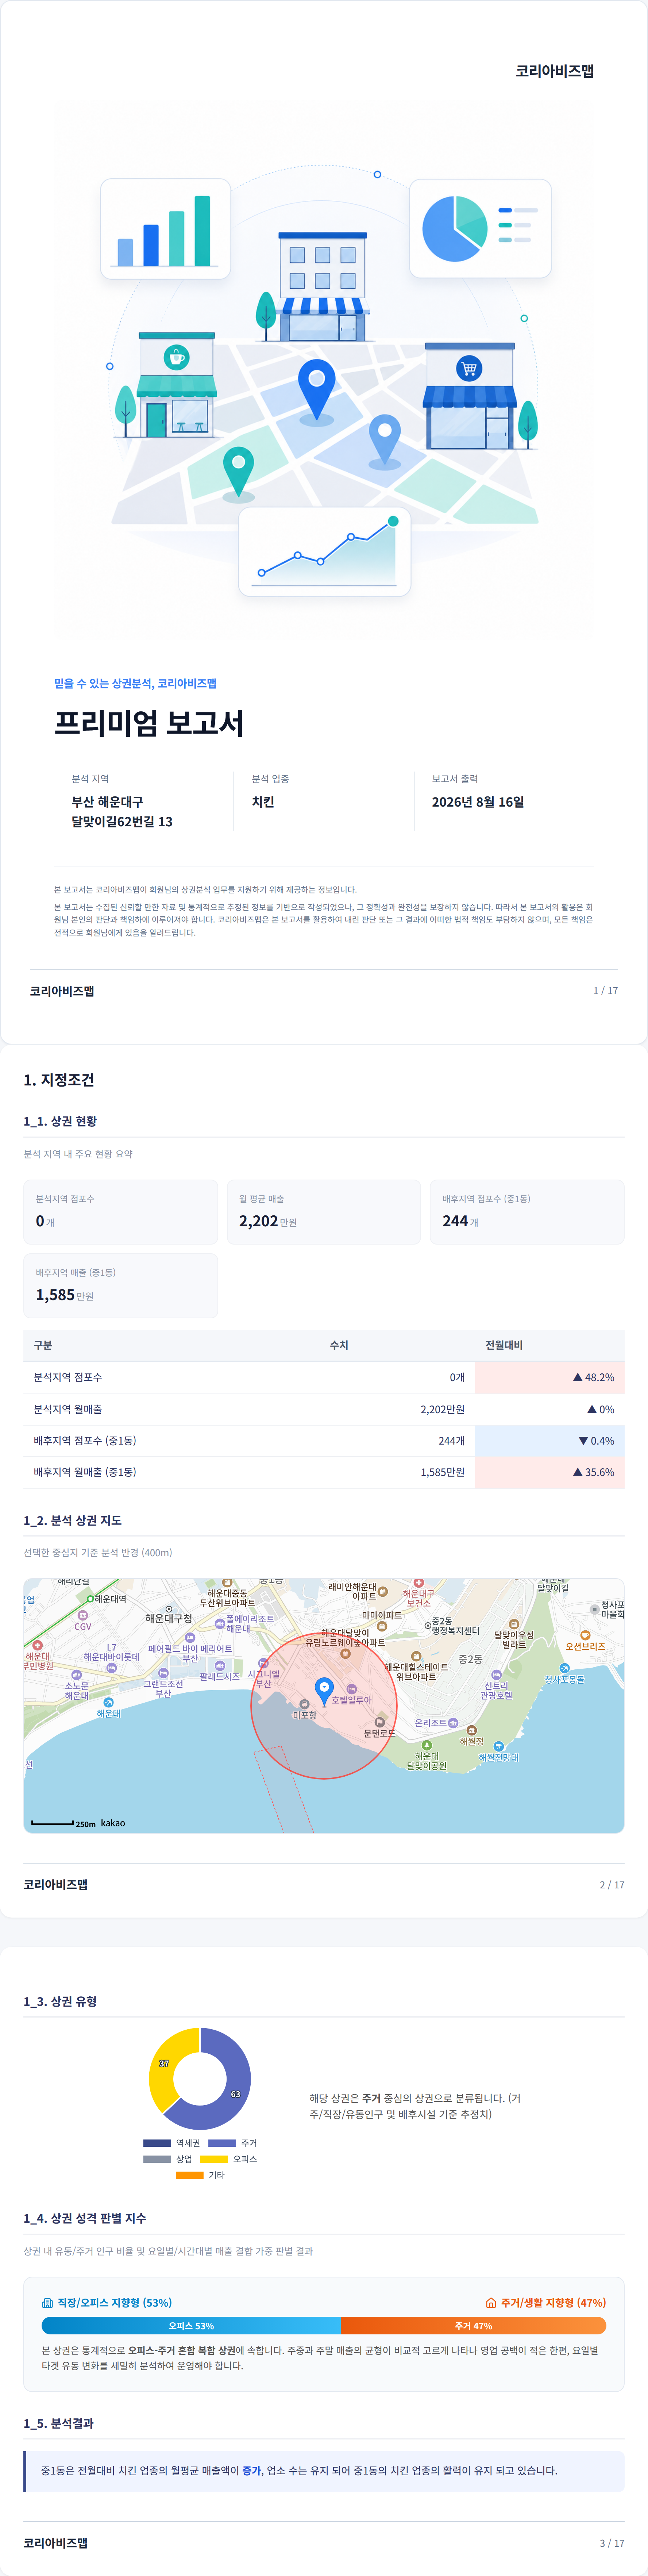648x2576 pixels.
Task: Click the blue 오피스 53% bar segment
Action: point(191,2326)
